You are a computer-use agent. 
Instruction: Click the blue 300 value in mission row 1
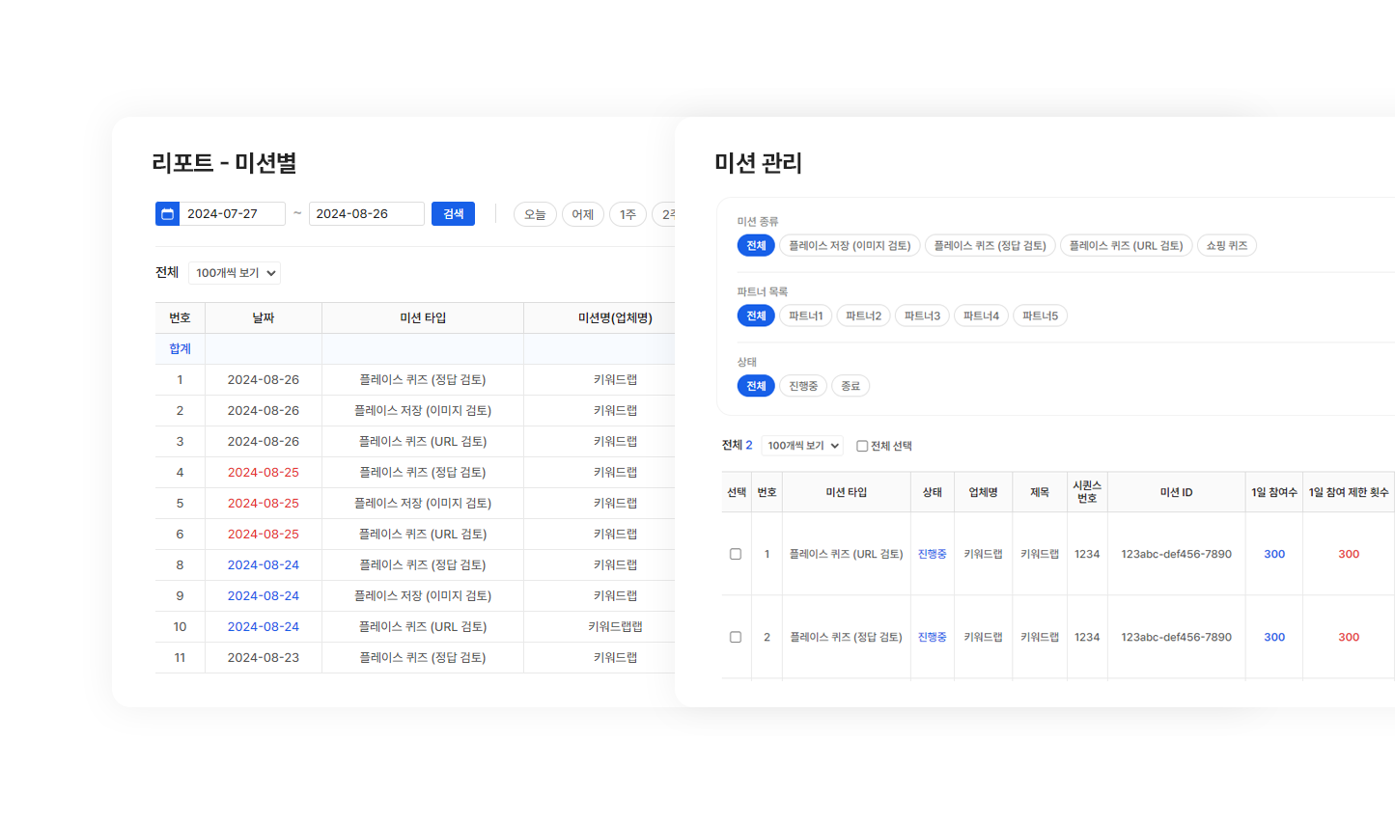click(x=1274, y=554)
